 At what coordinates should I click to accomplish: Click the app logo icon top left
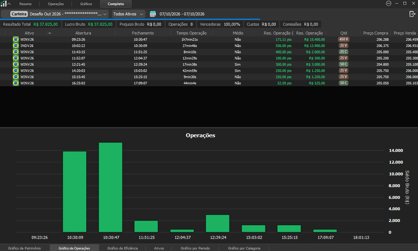pyautogui.click(x=3, y=4)
